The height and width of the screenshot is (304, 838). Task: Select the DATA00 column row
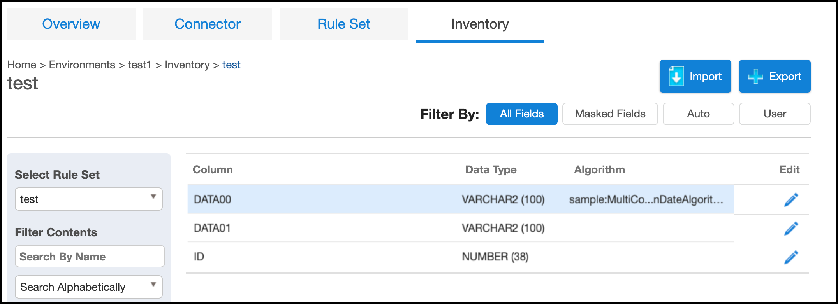click(213, 199)
